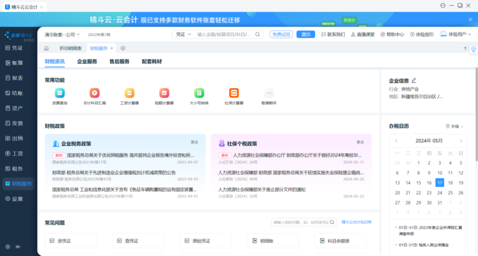Open the 工资 module

[14, 153]
